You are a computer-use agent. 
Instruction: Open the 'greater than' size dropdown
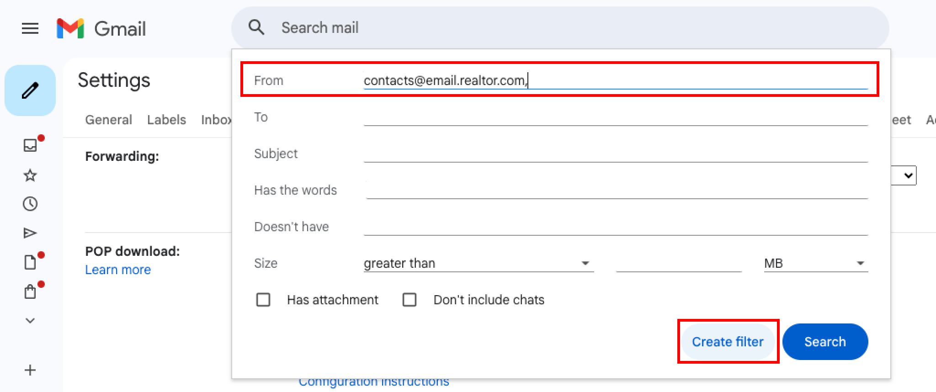coord(478,263)
